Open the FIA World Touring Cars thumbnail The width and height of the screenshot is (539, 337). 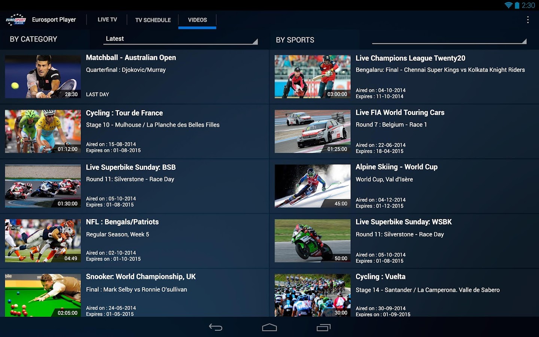coord(313,131)
